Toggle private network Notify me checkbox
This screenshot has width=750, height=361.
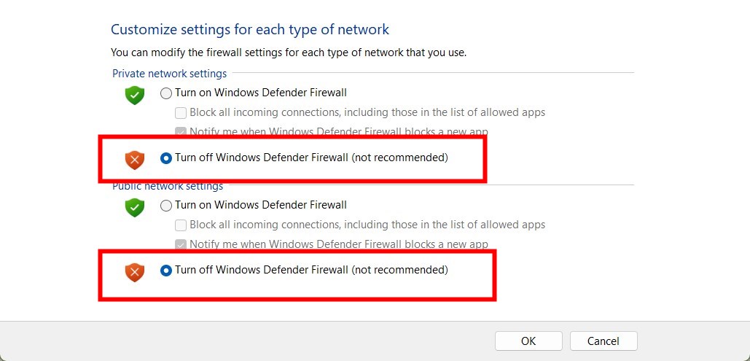pyautogui.click(x=181, y=132)
